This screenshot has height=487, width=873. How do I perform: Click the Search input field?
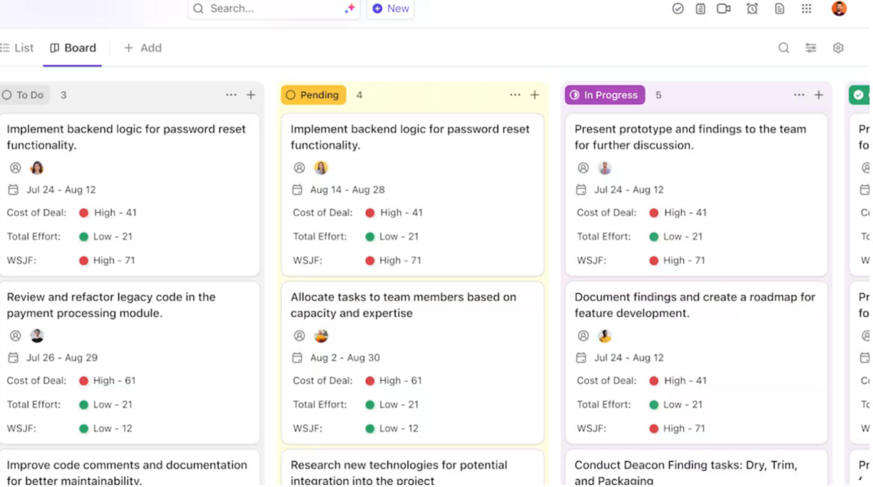click(x=268, y=9)
